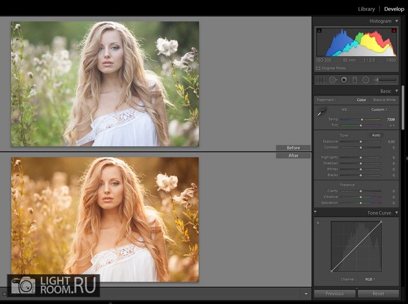Viewport: 408px width, 304px height.
Task: Select the Graduated Filter tool
Action: click(x=355, y=80)
